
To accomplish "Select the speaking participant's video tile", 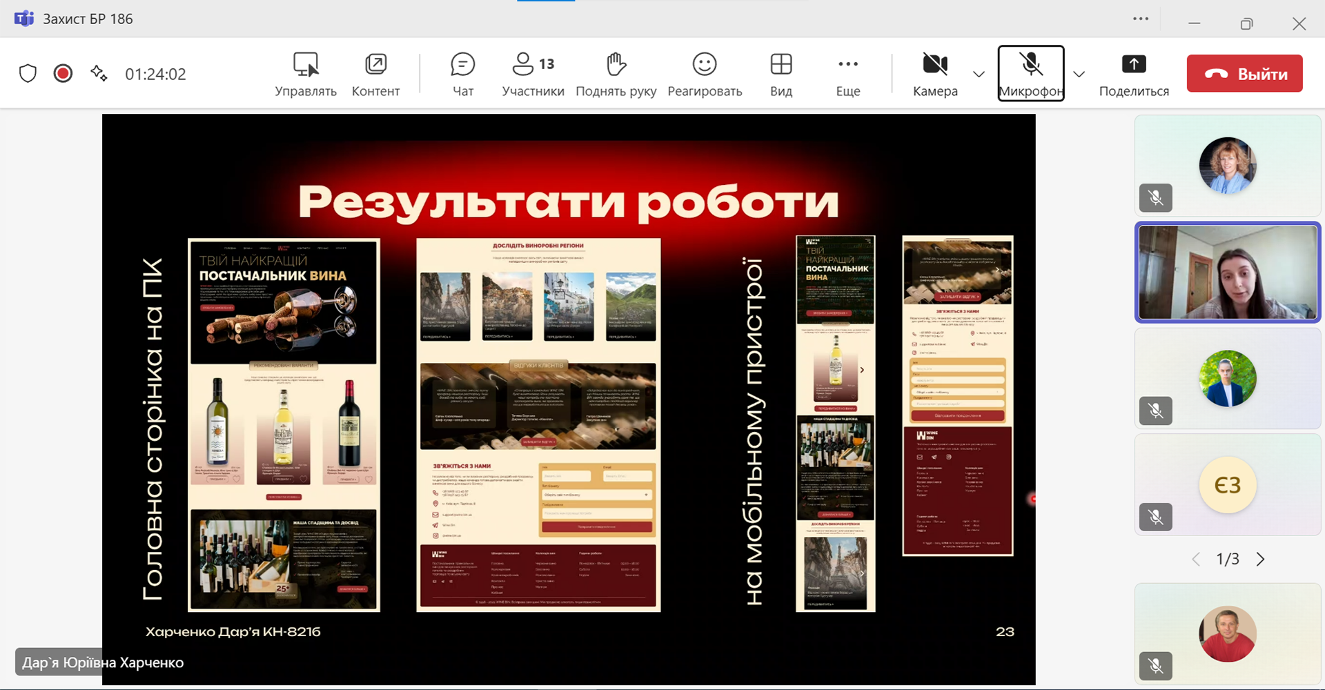I will point(1227,272).
